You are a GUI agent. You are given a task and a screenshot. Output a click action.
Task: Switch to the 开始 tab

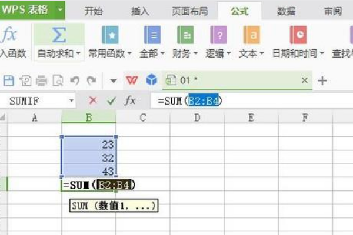pyautogui.click(x=94, y=11)
